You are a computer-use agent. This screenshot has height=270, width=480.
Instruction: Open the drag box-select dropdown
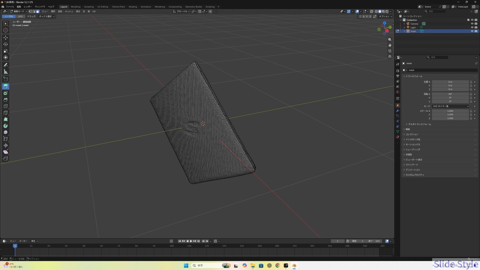tap(47, 17)
